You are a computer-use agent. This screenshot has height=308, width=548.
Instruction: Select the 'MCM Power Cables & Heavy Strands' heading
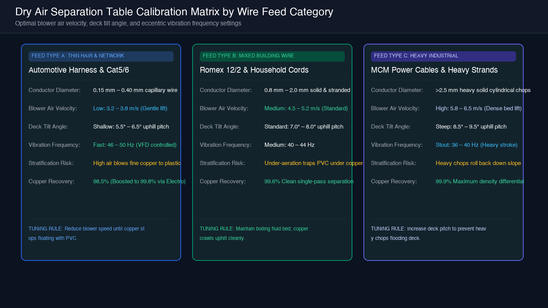point(434,70)
